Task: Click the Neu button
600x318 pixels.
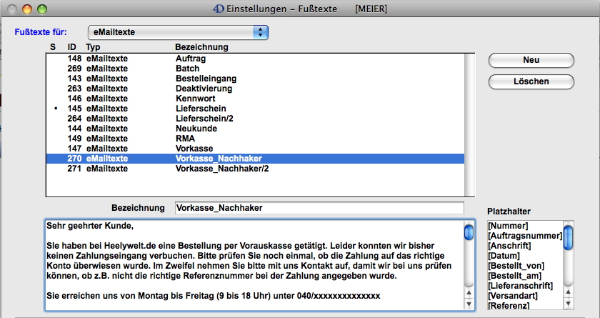Action: click(531, 59)
